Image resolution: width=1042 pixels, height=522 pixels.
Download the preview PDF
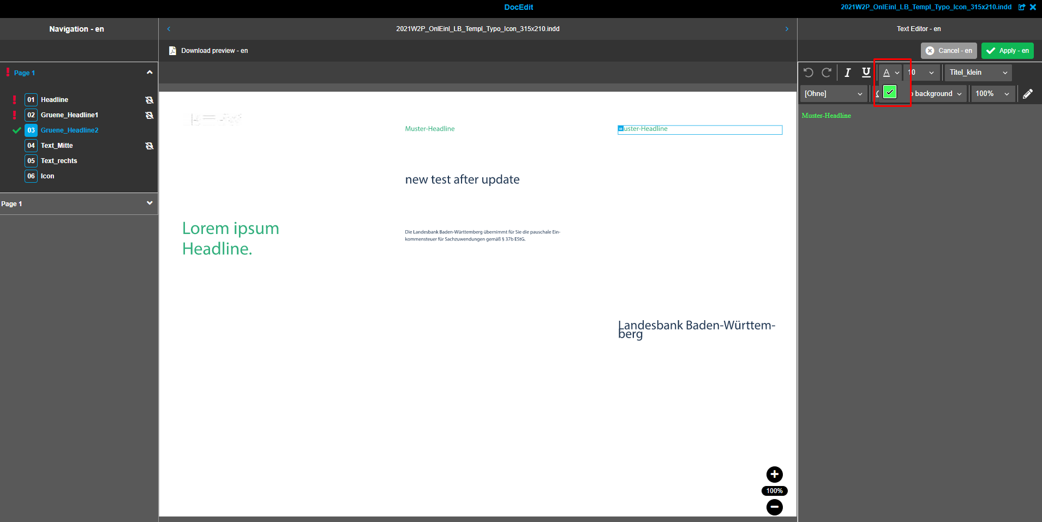click(x=208, y=51)
